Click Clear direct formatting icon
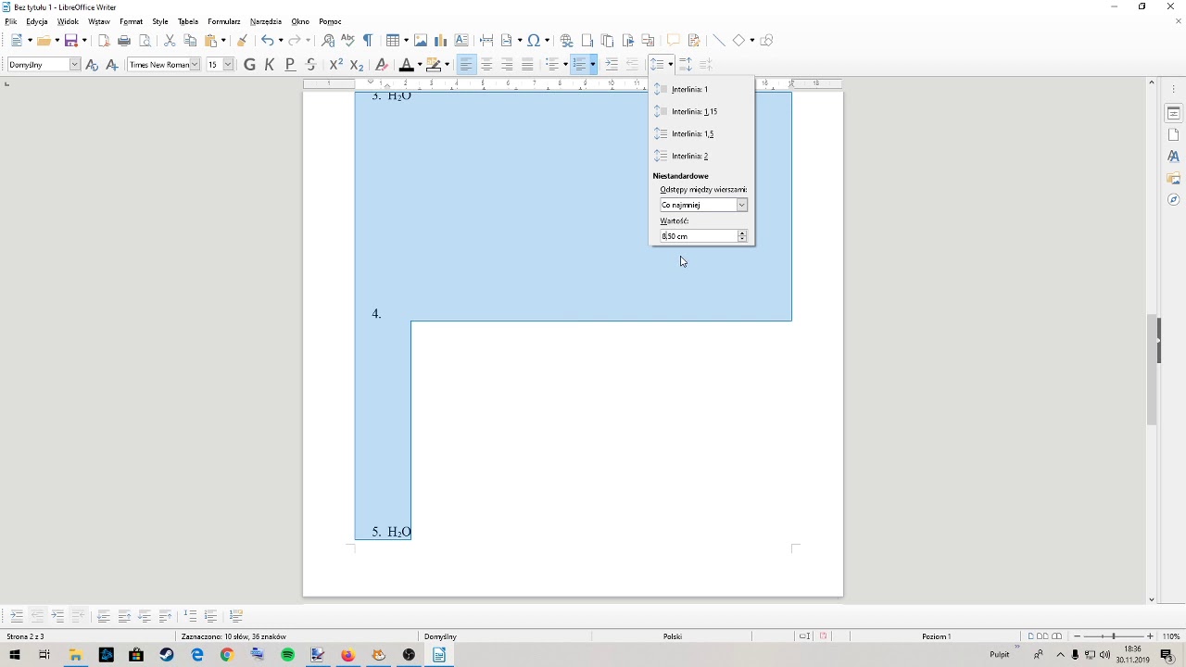This screenshot has width=1186, height=667. pyautogui.click(x=382, y=64)
